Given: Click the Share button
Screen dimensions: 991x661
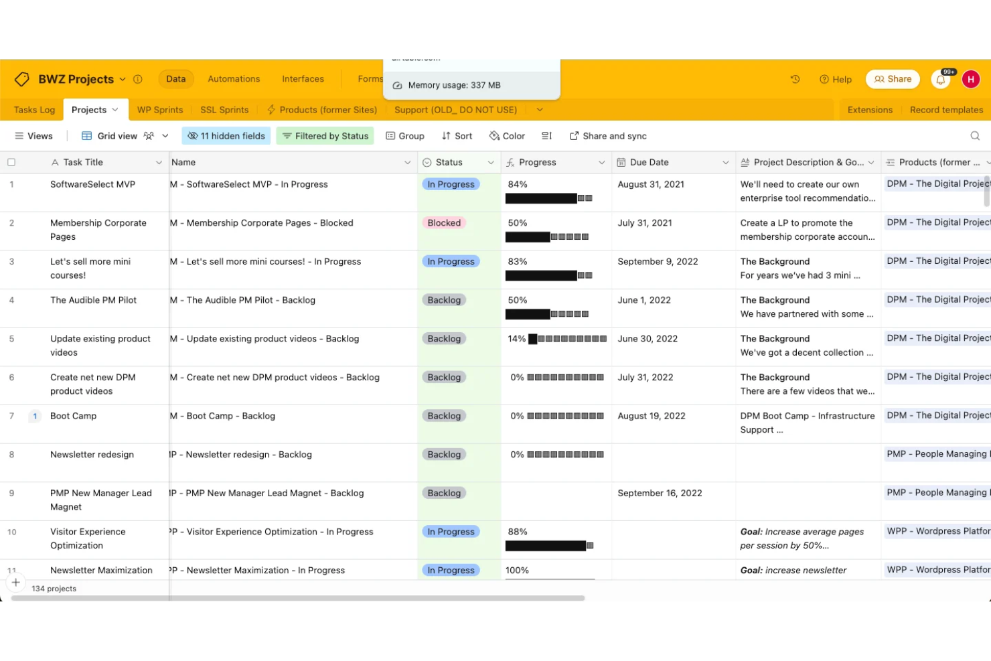Looking at the screenshot, I should 893,79.
